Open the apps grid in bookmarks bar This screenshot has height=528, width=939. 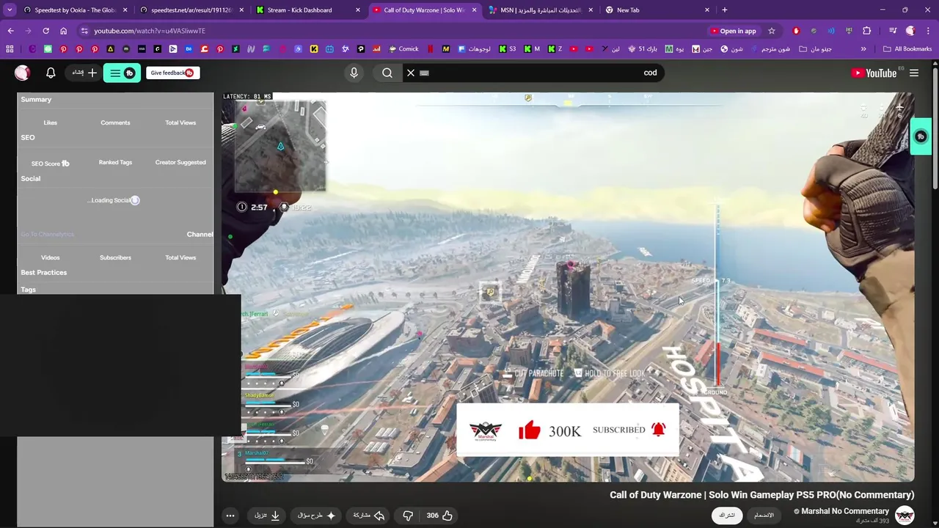coord(10,49)
